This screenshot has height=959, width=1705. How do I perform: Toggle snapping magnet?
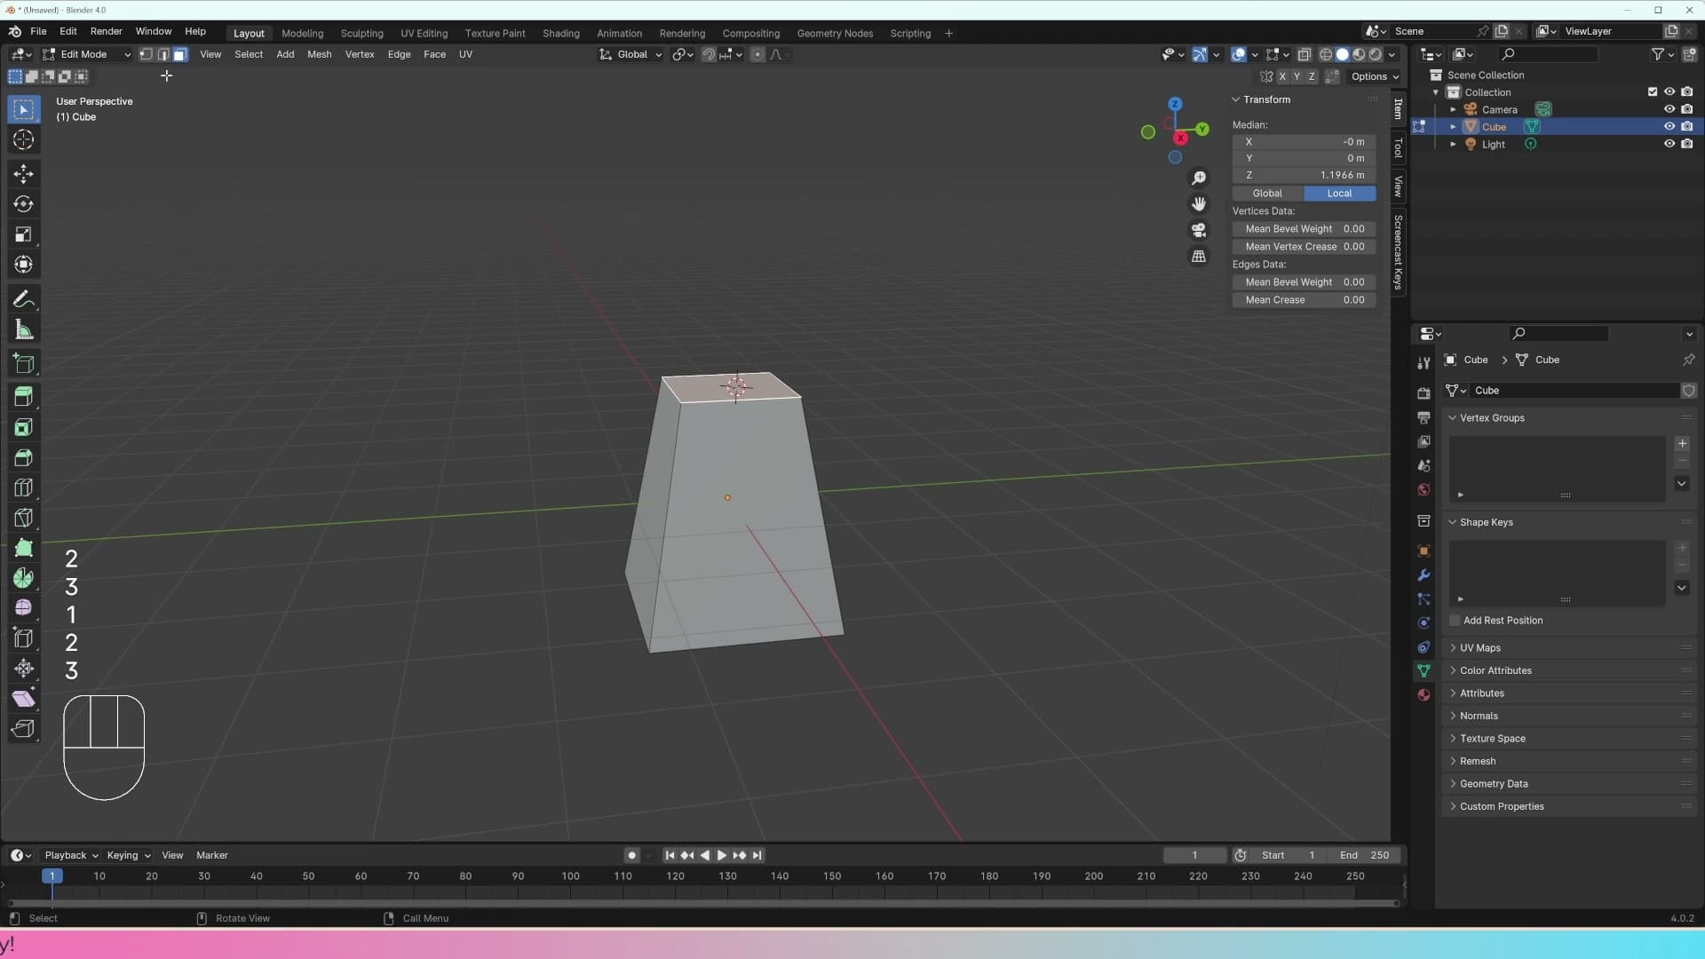[709, 54]
